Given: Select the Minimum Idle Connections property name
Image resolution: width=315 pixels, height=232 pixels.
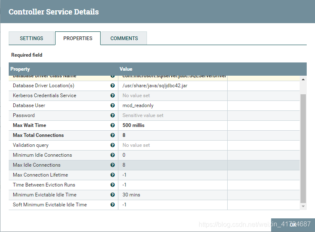Looking at the screenshot, I should pyautogui.click(x=42, y=155).
